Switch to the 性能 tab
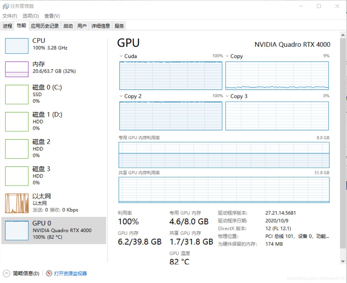This screenshot has width=347, height=283. click(21, 25)
